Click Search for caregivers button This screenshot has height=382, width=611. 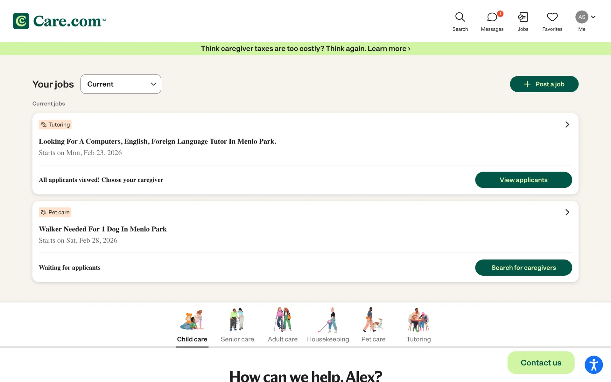tap(523, 268)
